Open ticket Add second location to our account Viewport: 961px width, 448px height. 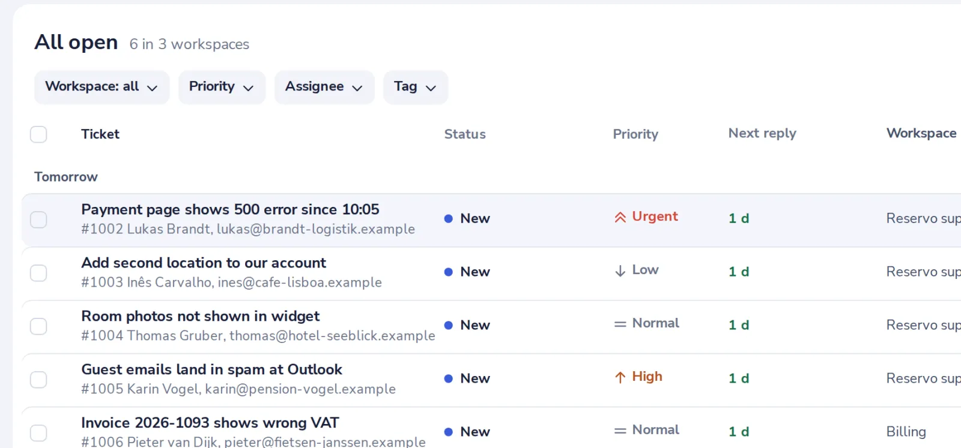click(204, 263)
